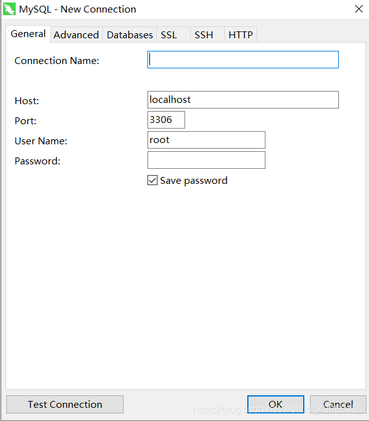Click the User Name label
Screen dimensions: 369x421
(x=41, y=141)
